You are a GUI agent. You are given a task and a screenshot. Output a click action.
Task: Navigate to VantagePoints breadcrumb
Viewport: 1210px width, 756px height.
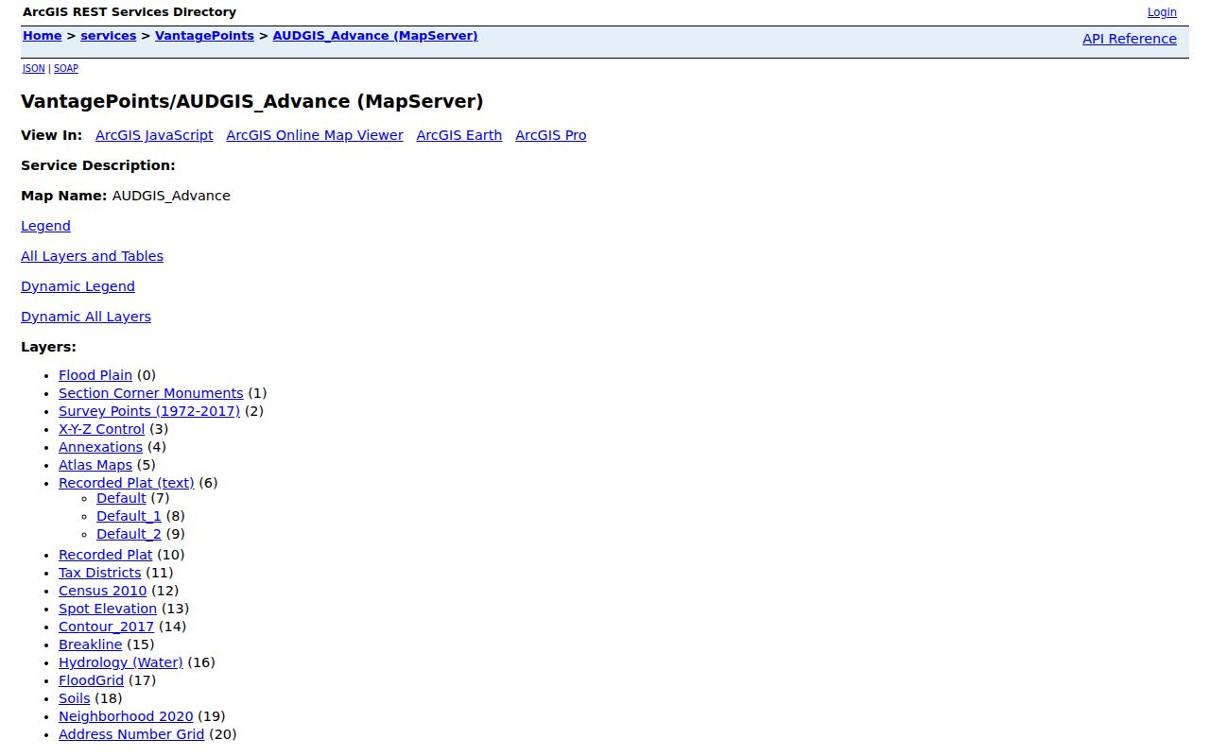(204, 36)
